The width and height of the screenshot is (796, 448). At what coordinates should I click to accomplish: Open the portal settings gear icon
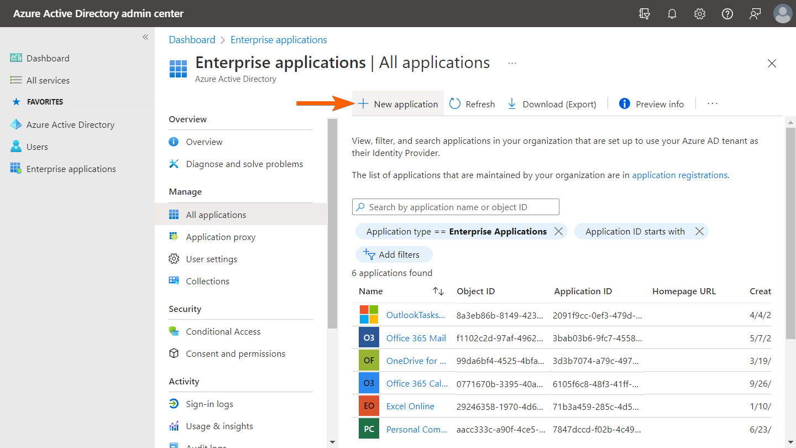pos(700,14)
